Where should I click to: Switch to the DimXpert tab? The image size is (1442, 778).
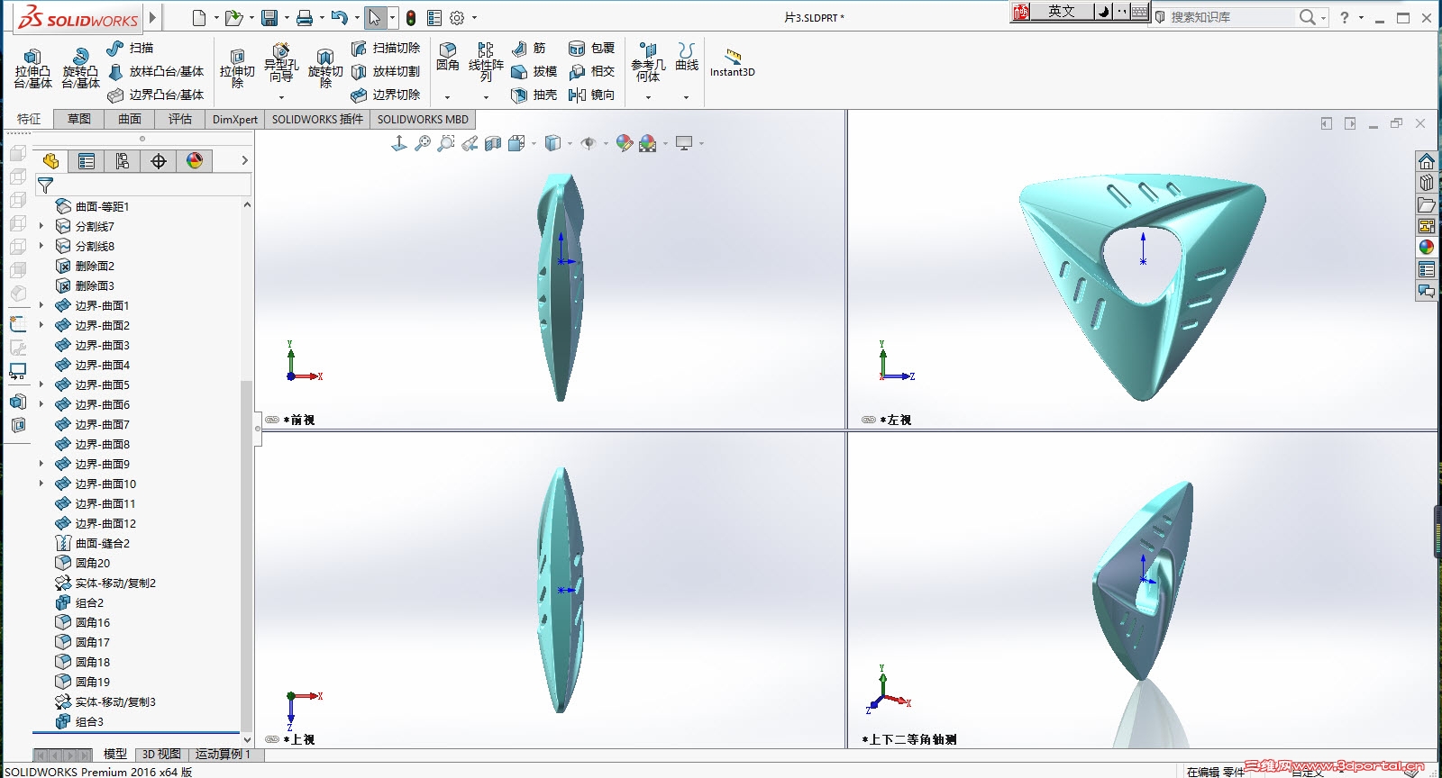[x=235, y=119]
